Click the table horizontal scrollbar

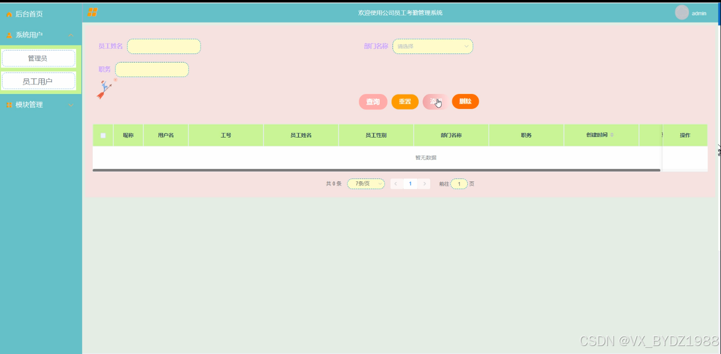click(377, 170)
